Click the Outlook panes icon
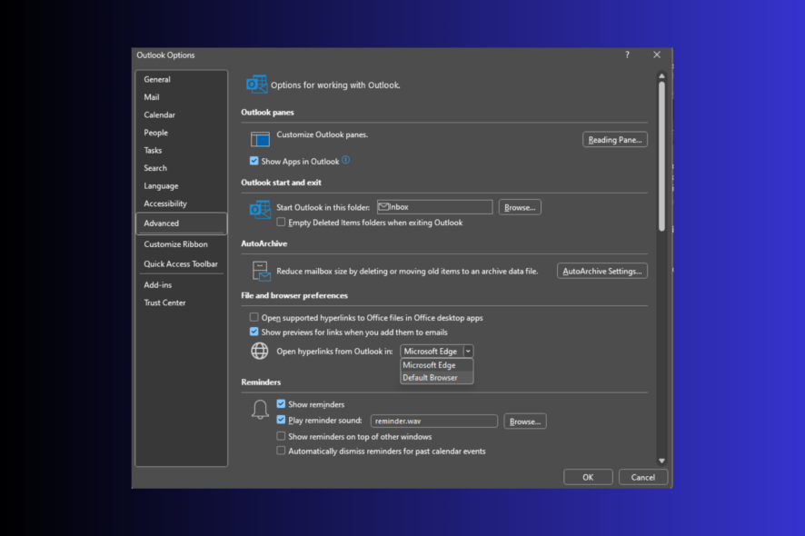This screenshot has height=536, width=805. (x=260, y=139)
